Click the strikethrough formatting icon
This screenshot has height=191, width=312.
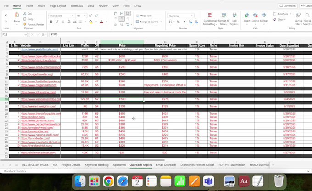[75, 22]
